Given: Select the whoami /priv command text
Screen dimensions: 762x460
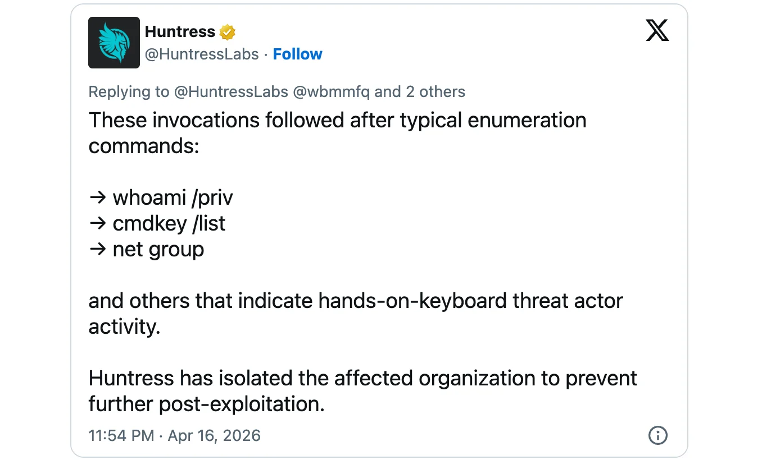Looking at the screenshot, I should pos(173,197).
